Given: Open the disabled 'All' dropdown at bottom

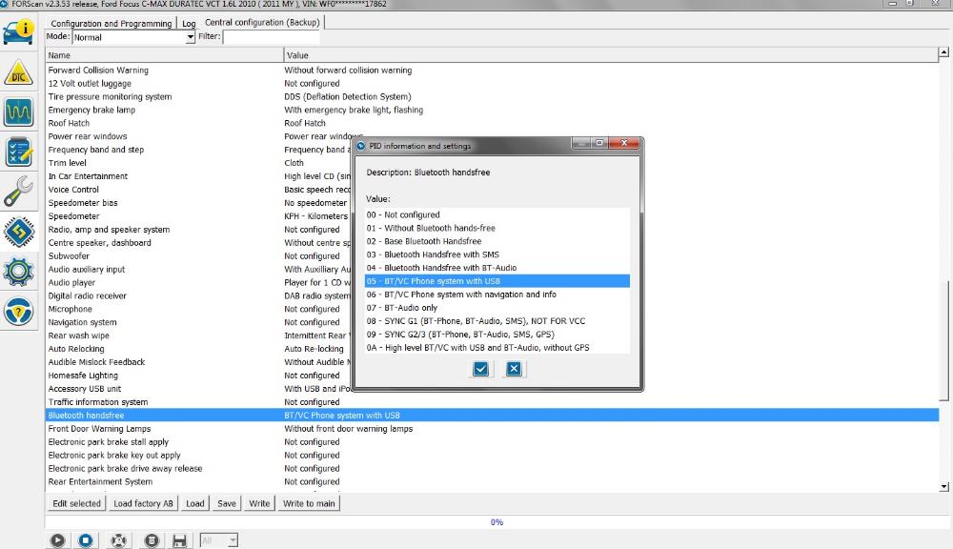Looking at the screenshot, I should 218,540.
